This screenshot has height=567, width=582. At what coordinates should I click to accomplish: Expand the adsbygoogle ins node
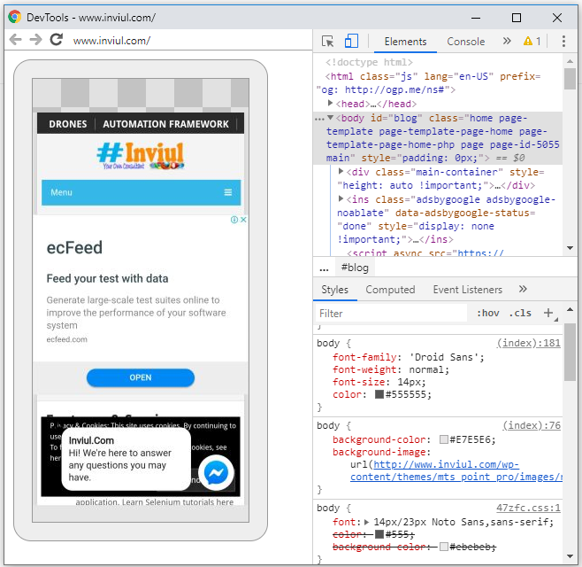point(341,199)
